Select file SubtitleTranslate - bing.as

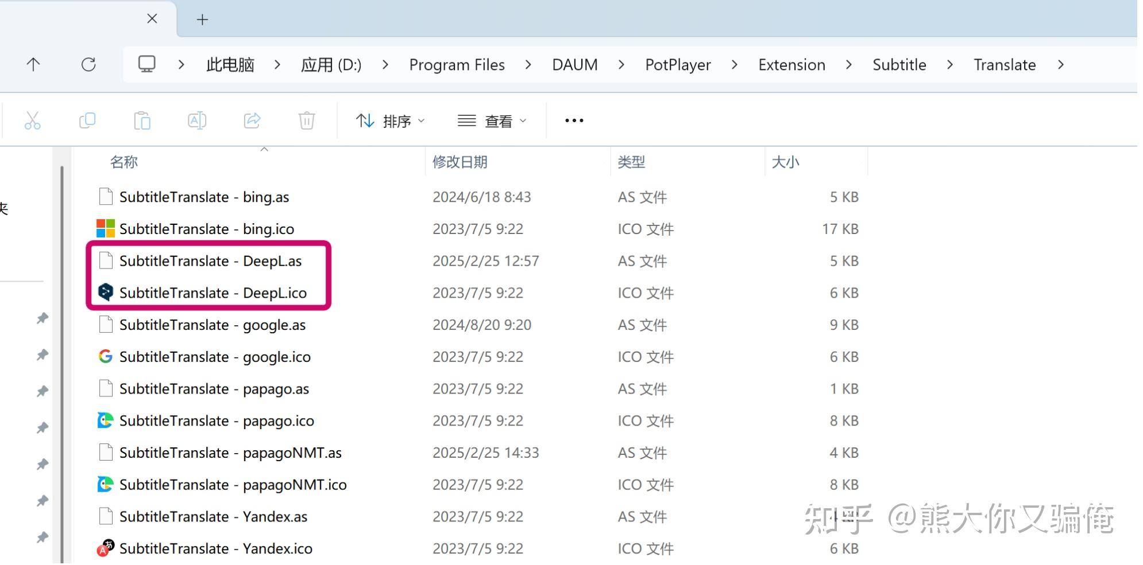204,197
